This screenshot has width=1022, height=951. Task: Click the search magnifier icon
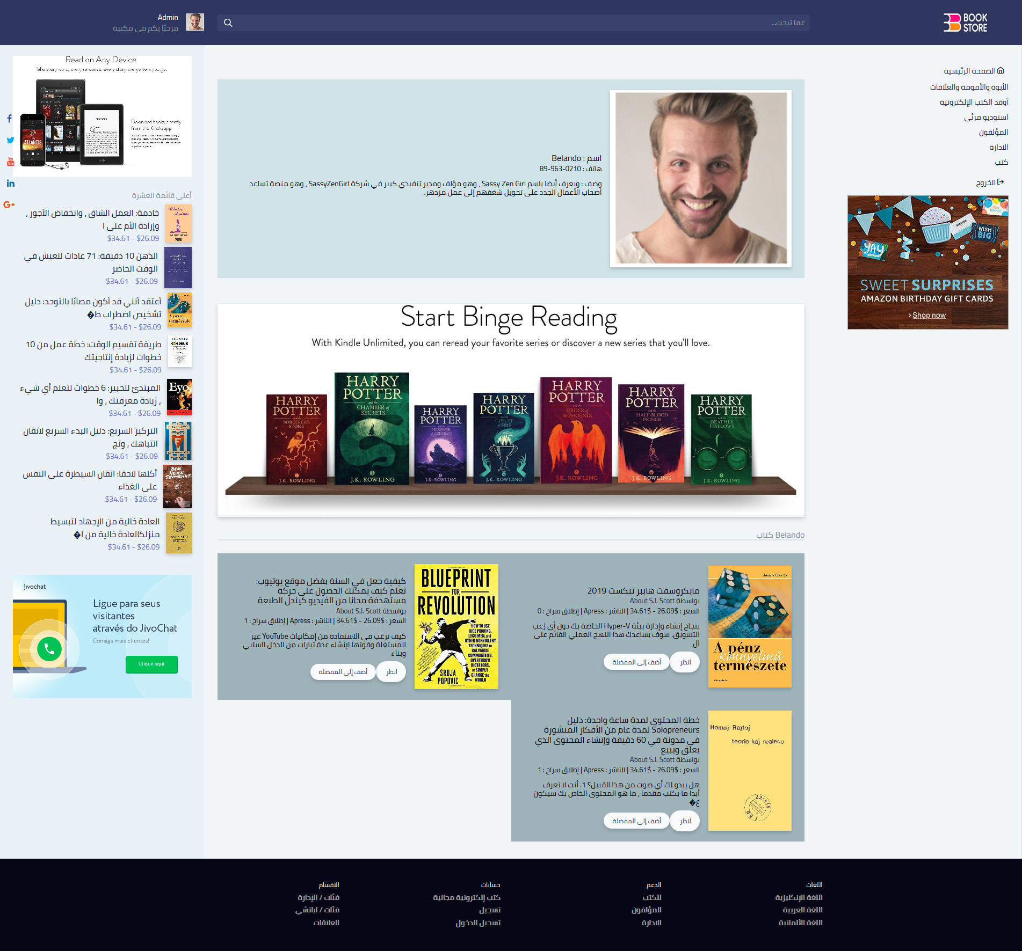(x=228, y=23)
